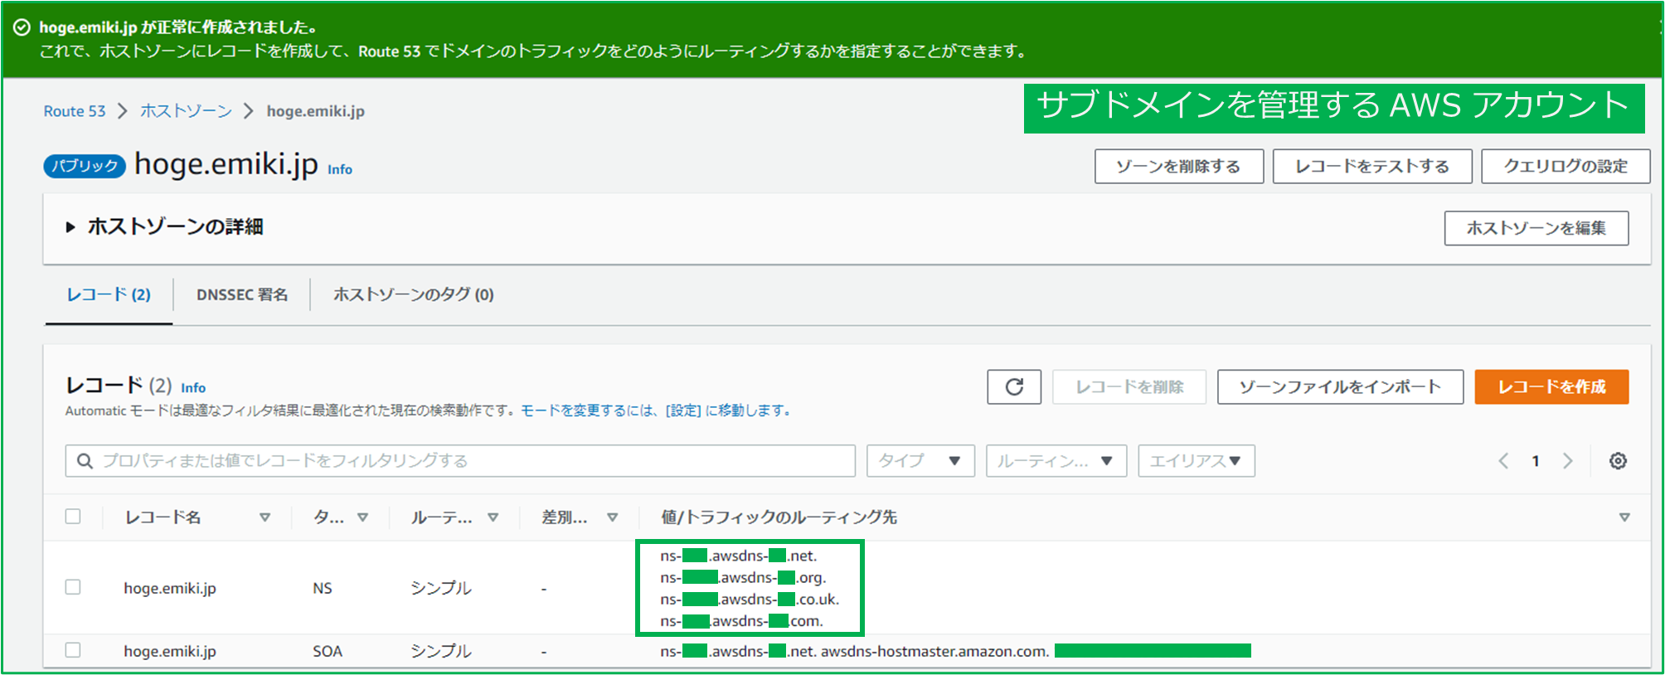Click the success check icon in green banner
Viewport: 1665px width, 675px height.
22,27
